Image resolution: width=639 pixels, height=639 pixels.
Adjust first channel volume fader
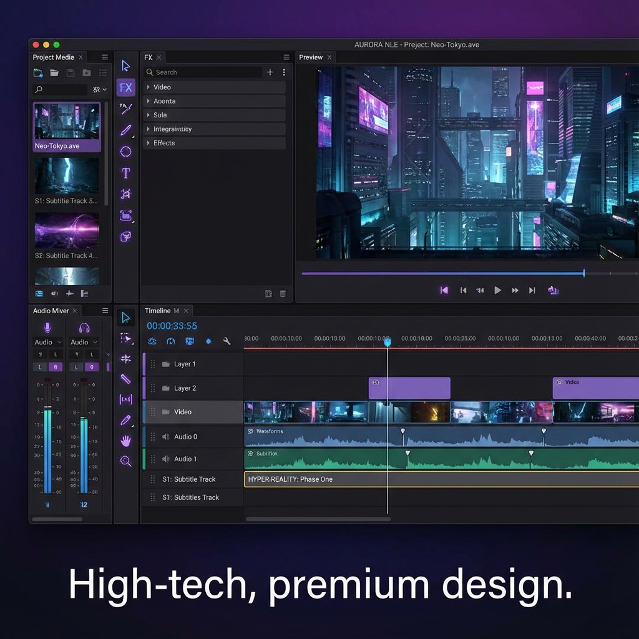coord(47,407)
